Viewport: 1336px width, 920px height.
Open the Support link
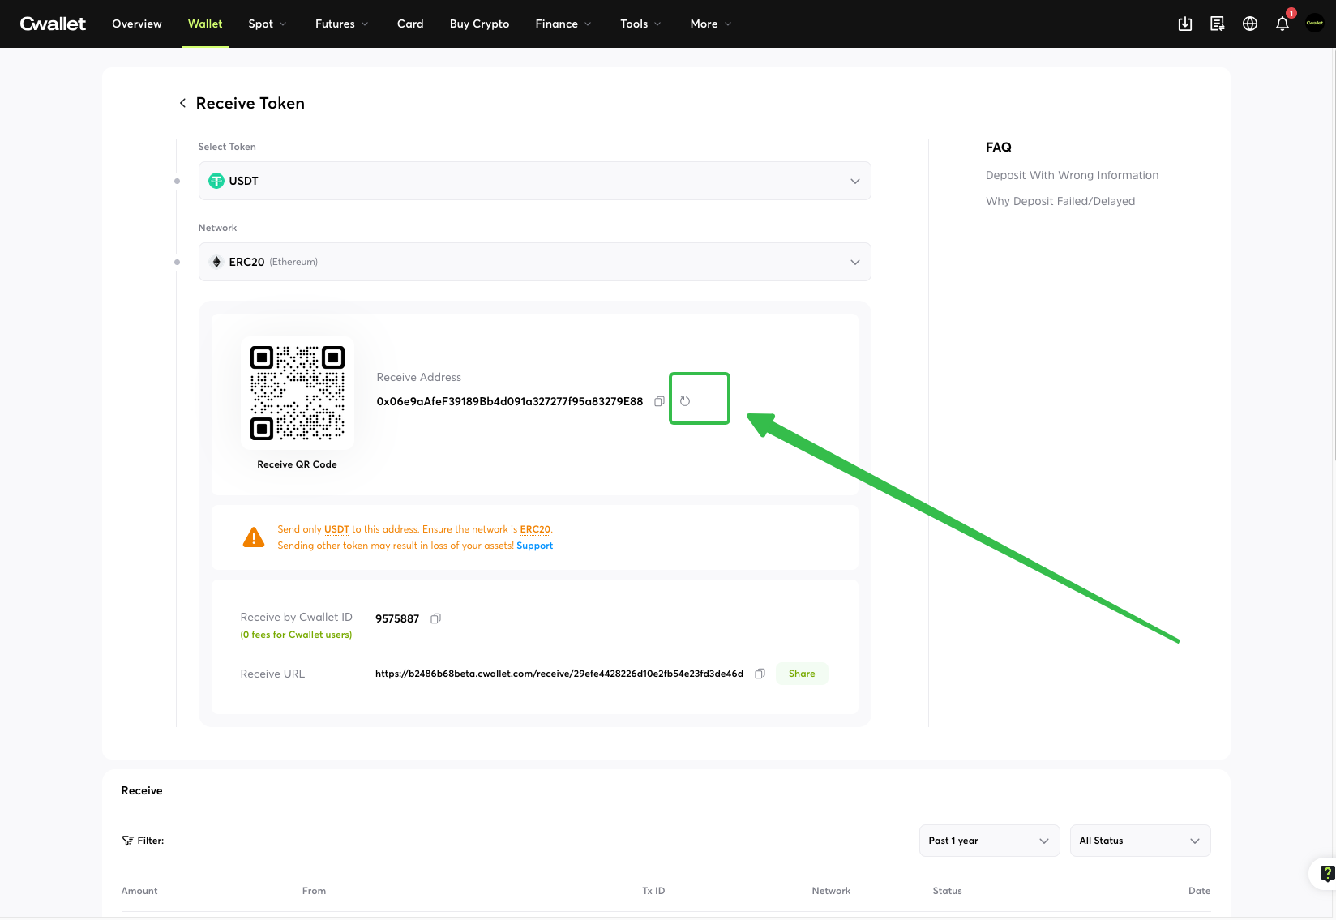(x=534, y=546)
